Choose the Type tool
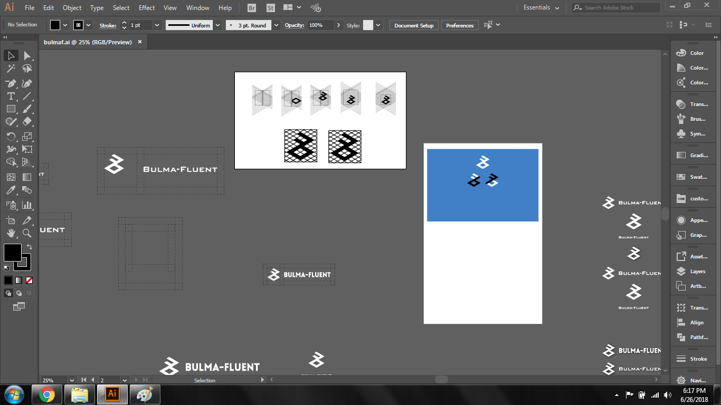The image size is (721, 405). point(11,96)
